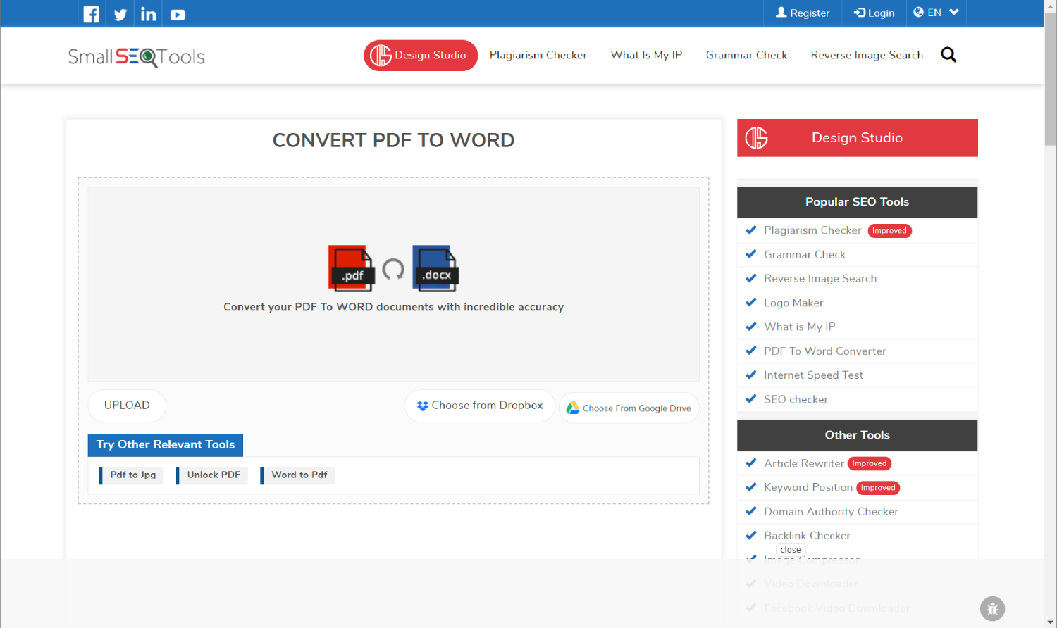Open Keyword Position in Other Tools
Screen dimensions: 1057x628
[x=808, y=487]
